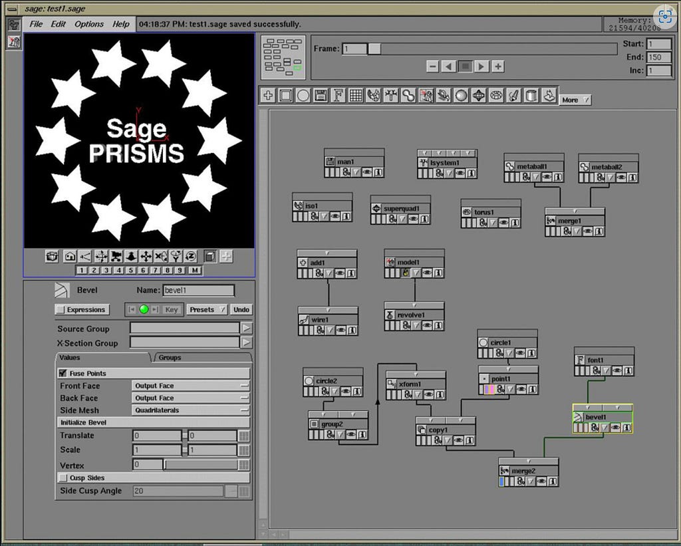Click the Key button
681x546 pixels.
[172, 310]
